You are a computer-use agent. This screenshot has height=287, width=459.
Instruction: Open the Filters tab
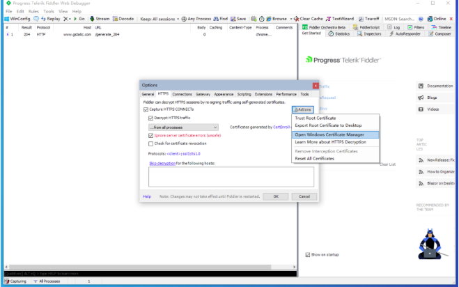point(416,27)
